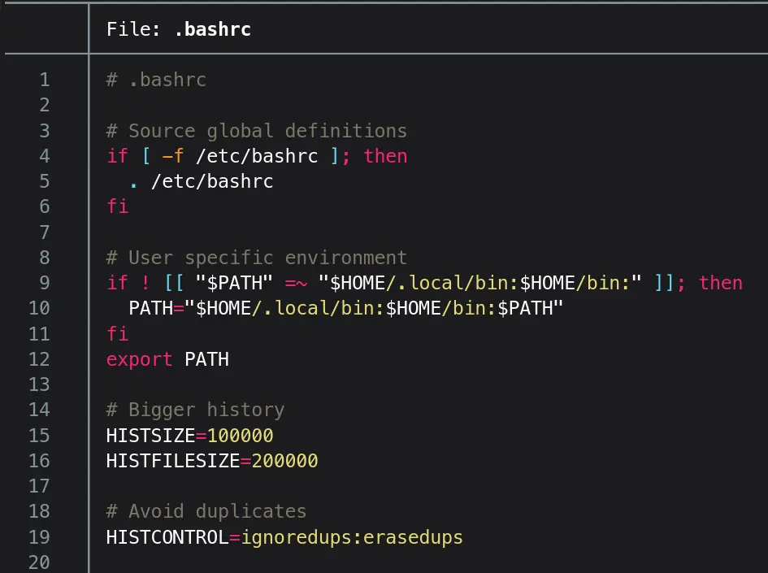Click the '/etc/bashrc' path on line 5

point(212,181)
